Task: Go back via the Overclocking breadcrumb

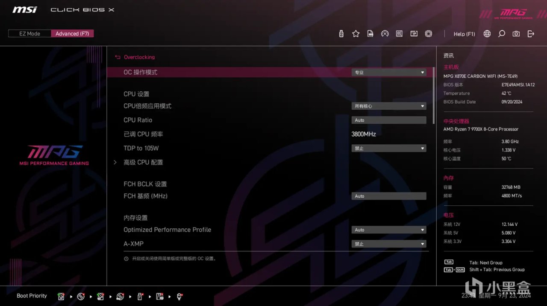Action: pos(139,57)
